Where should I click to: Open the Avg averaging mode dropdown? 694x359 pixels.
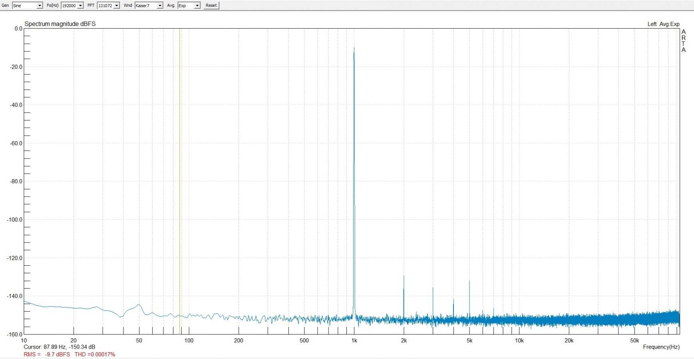click(197, 6)
